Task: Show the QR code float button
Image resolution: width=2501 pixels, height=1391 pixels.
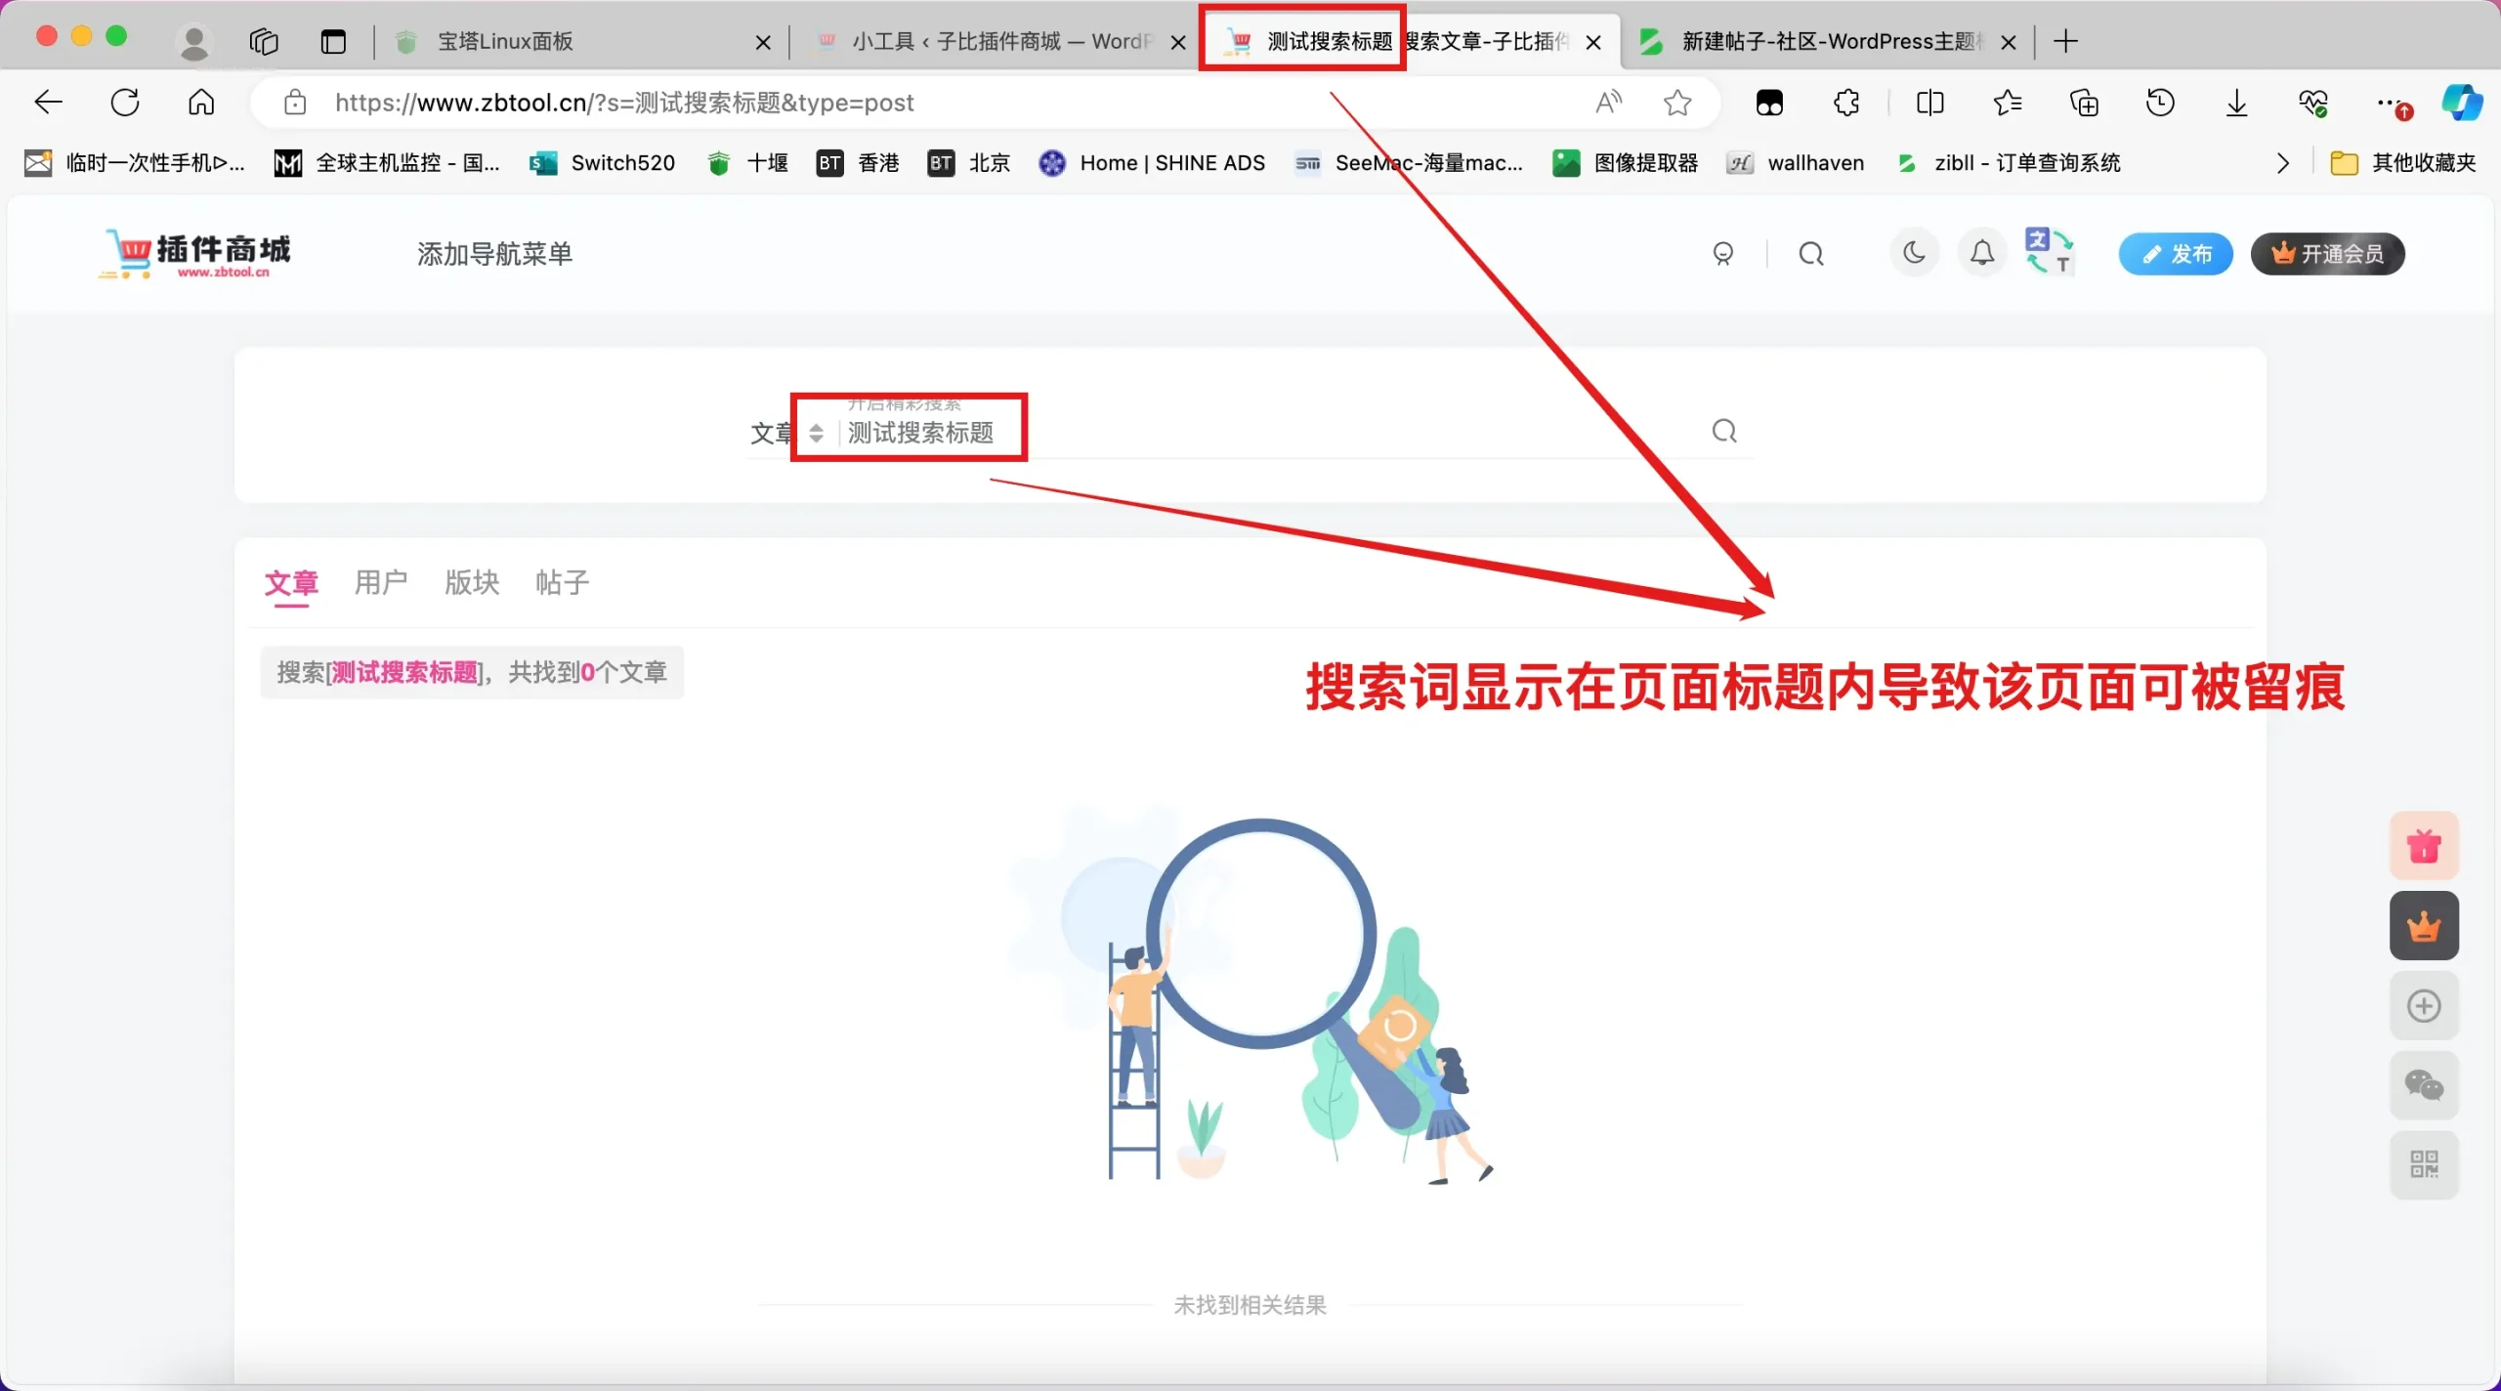Action: (2424, 1165)
